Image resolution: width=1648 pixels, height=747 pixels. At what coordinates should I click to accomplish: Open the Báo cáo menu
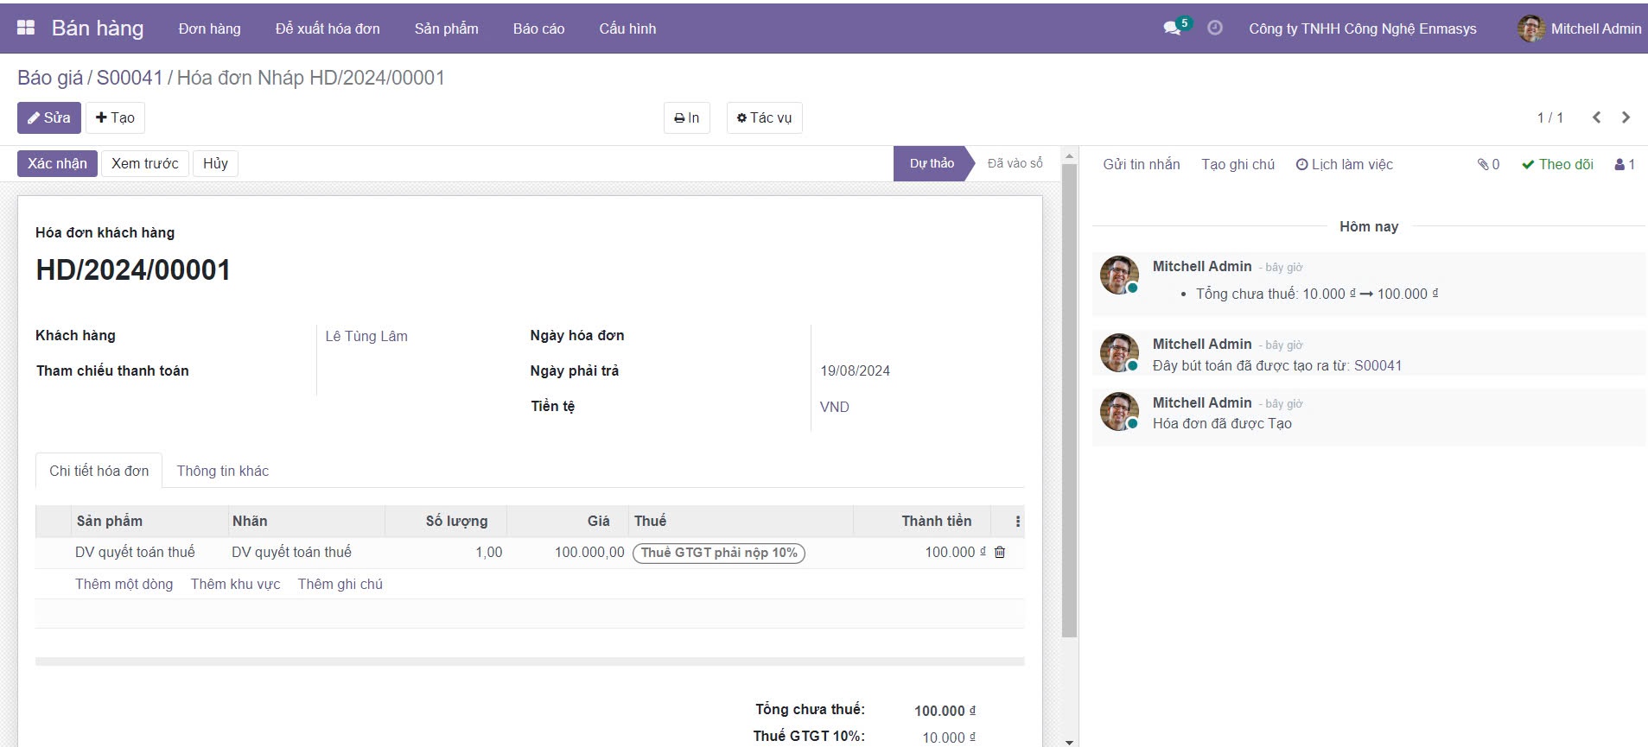[x=538, y=28]
